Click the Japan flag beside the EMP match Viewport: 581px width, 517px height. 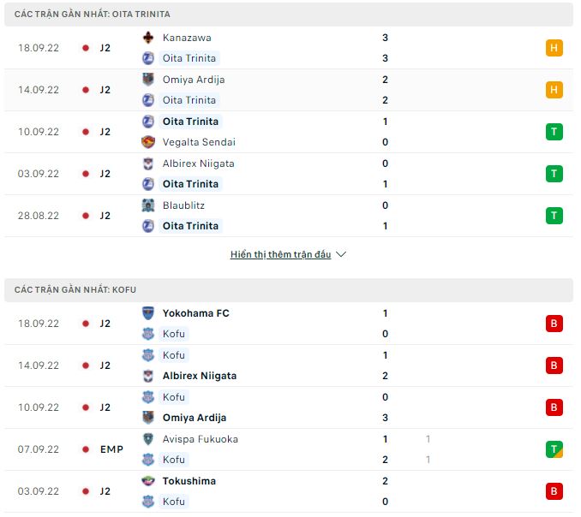pyautogui.click(x=85, y=449)
